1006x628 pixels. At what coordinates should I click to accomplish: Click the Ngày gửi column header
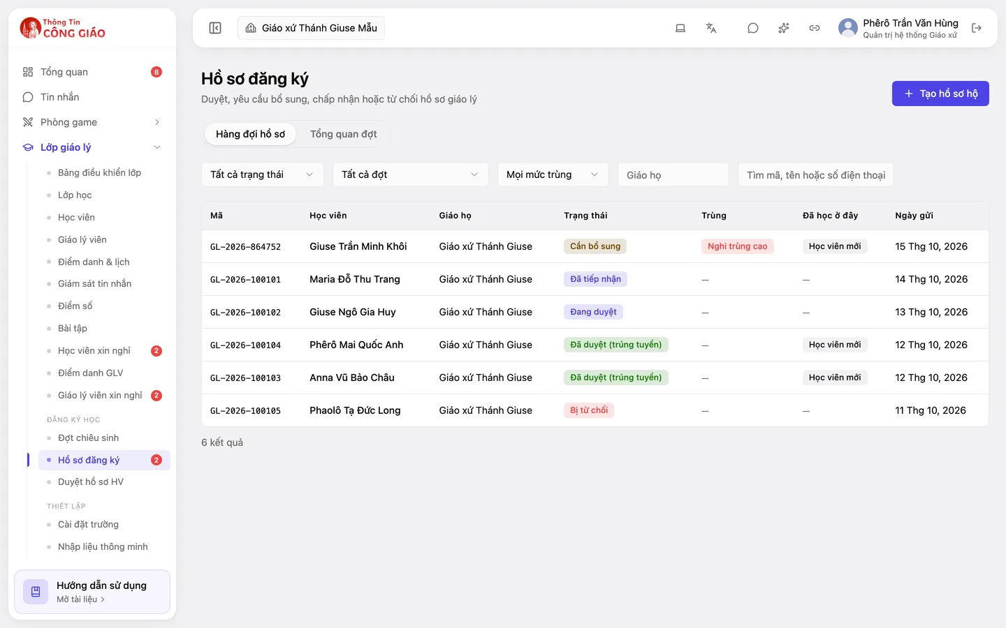click(914, 216)
